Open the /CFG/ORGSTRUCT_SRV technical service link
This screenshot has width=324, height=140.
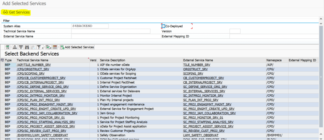33,69
